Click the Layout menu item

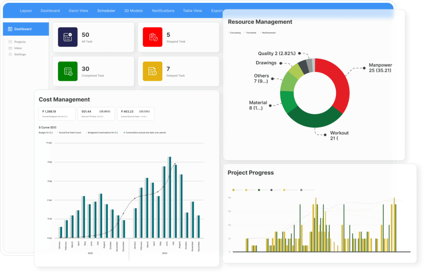(26, 10)
